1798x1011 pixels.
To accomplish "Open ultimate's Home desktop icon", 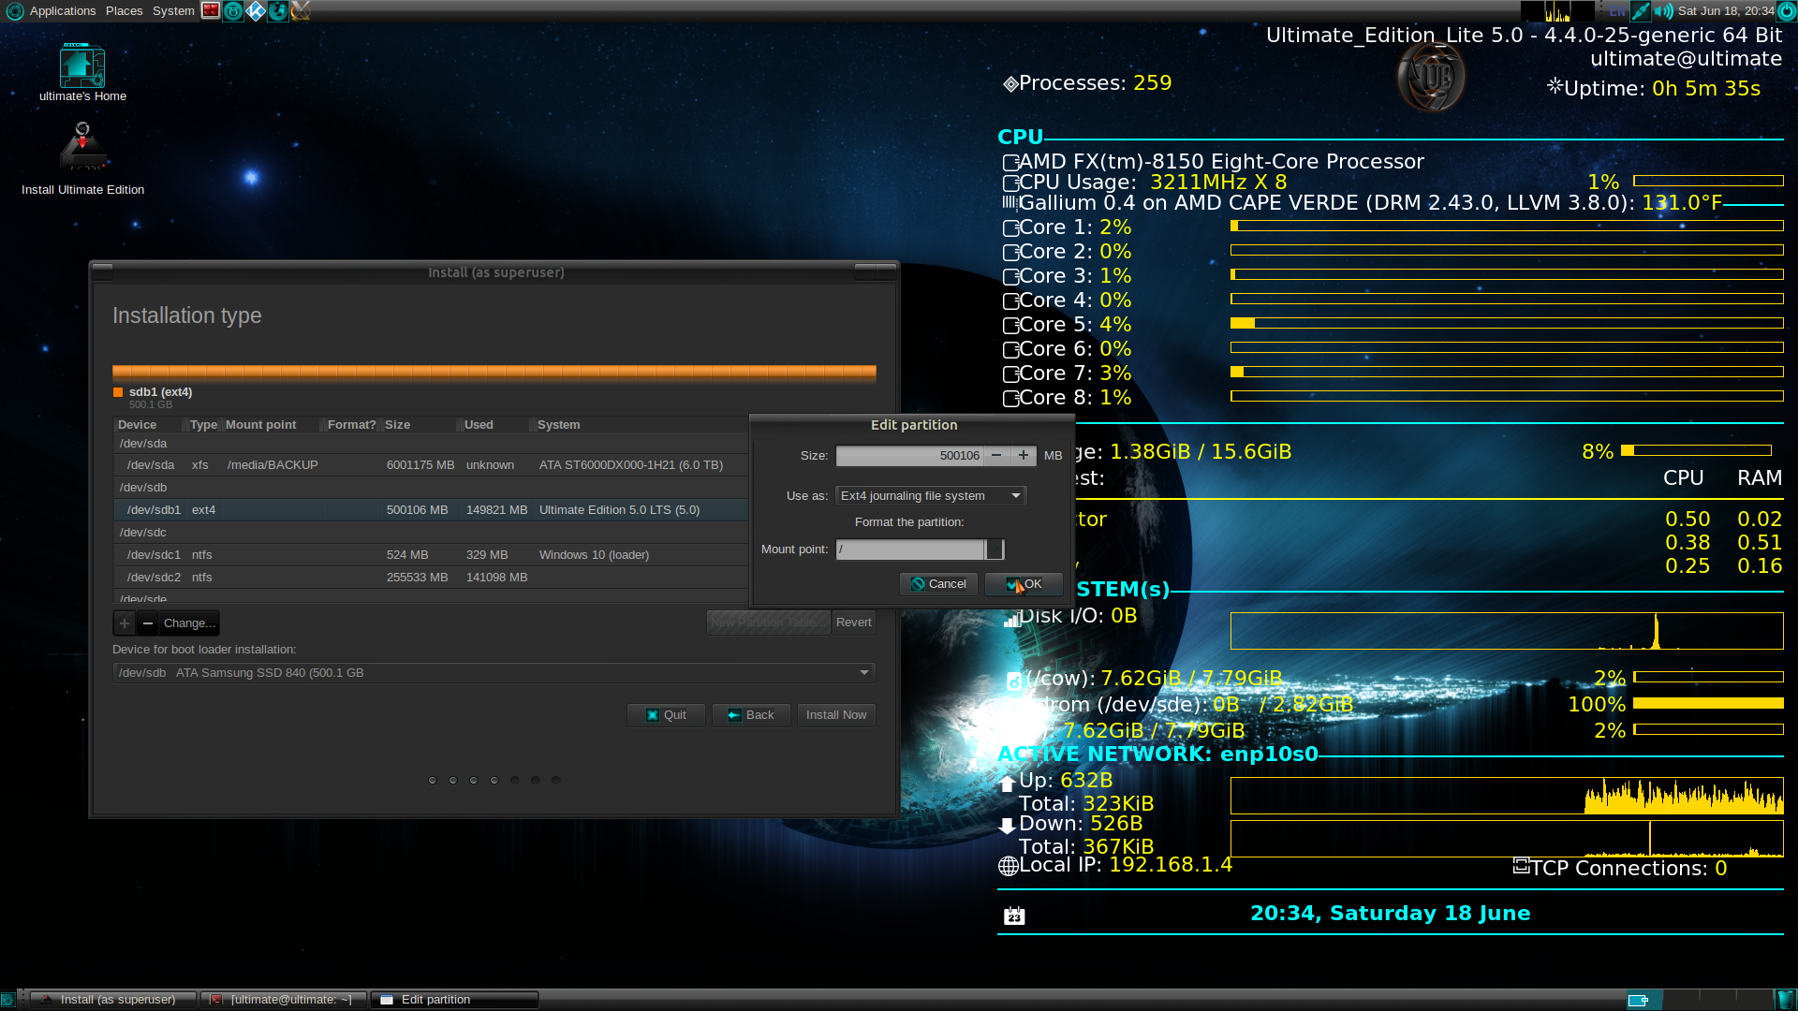I will [82, 73].
